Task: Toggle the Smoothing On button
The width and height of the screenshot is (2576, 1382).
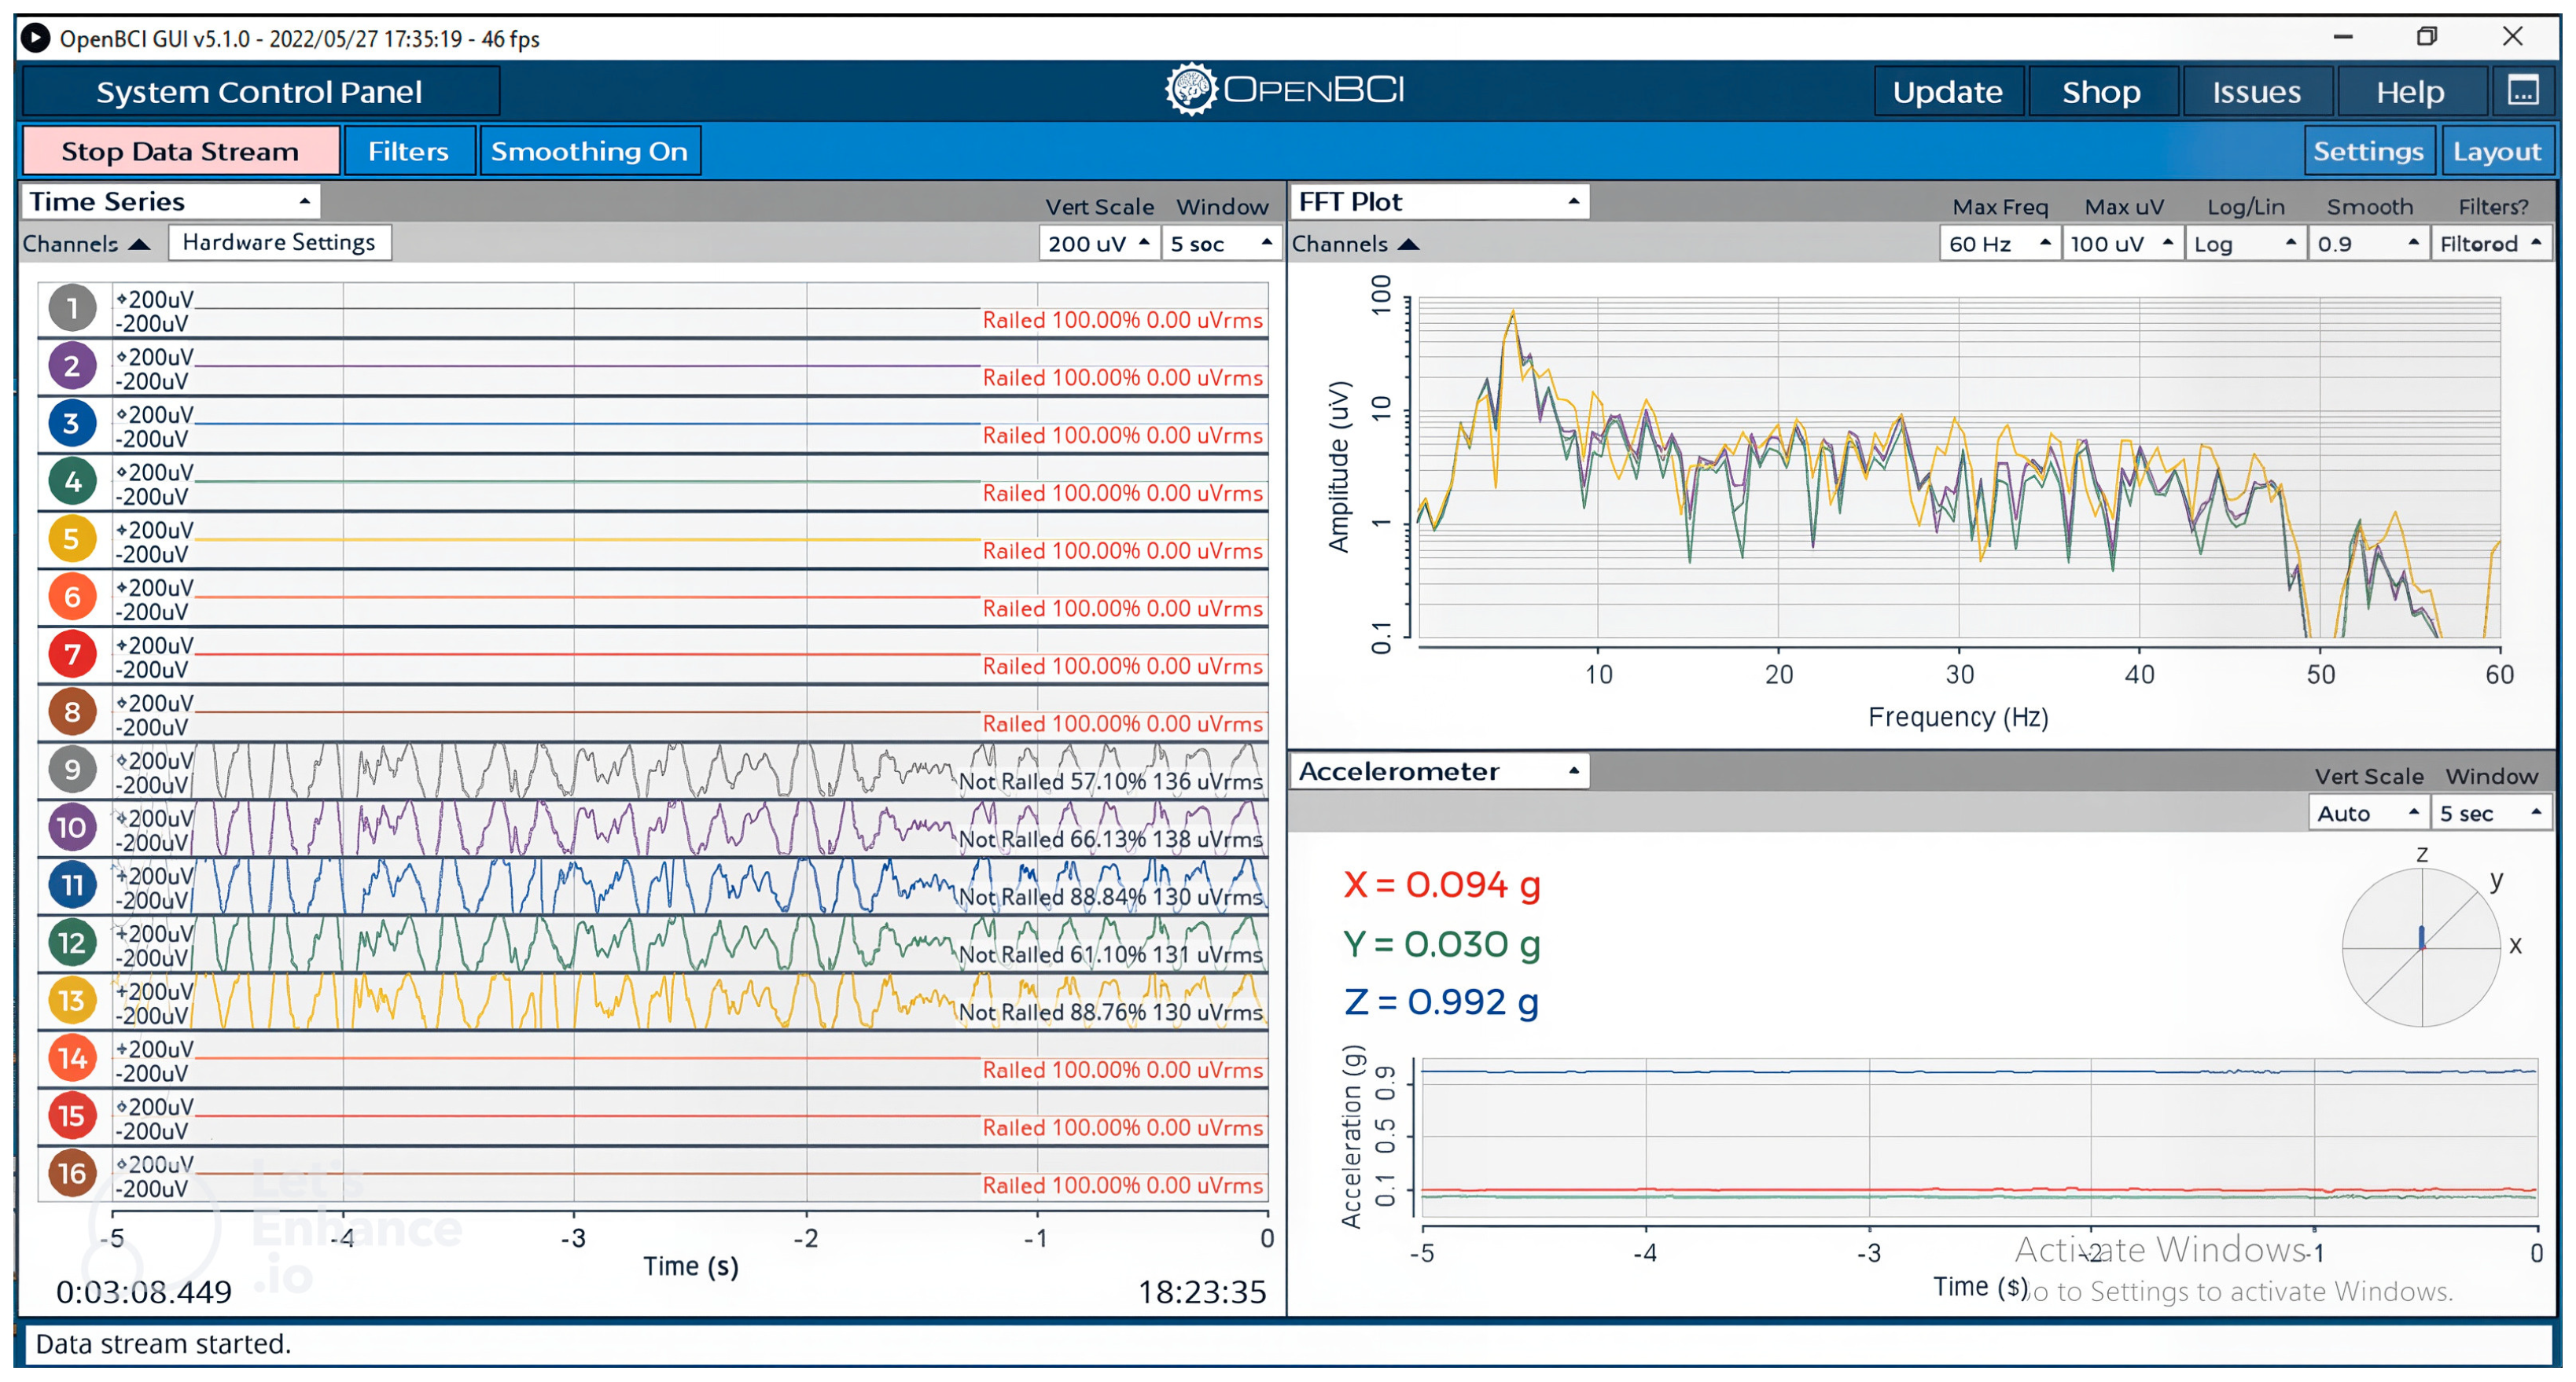Action: click(589, 151)
